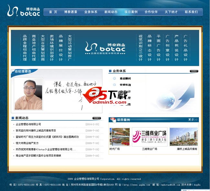Open the 时代广场 project thumbnail

[x=120, y=137]
